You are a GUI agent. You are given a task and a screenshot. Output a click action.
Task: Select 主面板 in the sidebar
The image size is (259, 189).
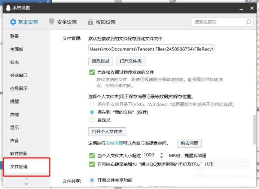(x=17, y=49)
